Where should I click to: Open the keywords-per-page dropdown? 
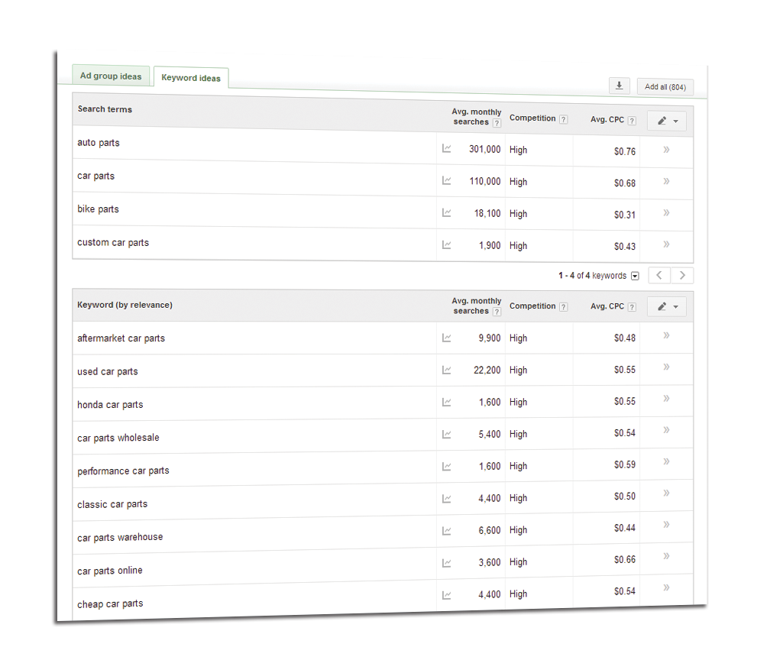coord(634,275)
